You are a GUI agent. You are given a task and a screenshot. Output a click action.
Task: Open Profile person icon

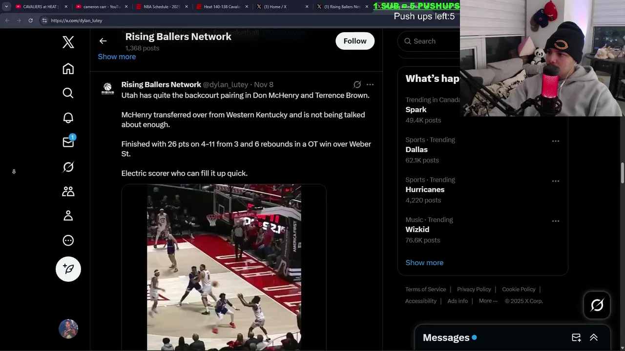coord(68,215)
